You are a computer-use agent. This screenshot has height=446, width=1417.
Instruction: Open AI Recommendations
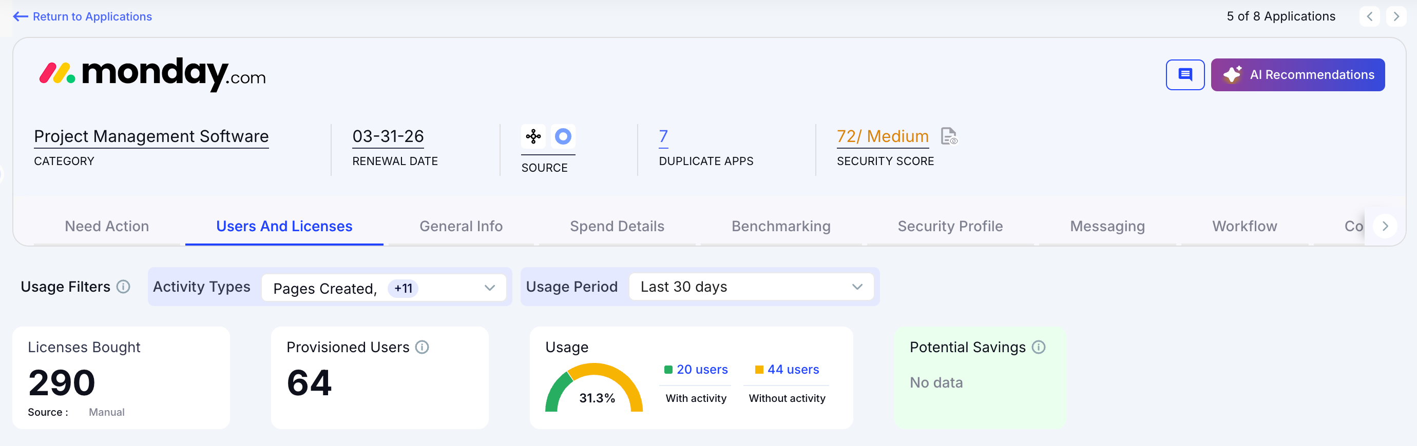point(1298,75)
